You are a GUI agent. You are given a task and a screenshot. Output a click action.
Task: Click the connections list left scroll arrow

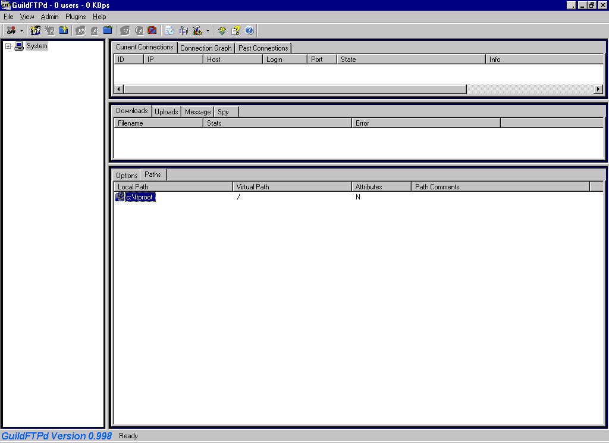pos(119,89)
